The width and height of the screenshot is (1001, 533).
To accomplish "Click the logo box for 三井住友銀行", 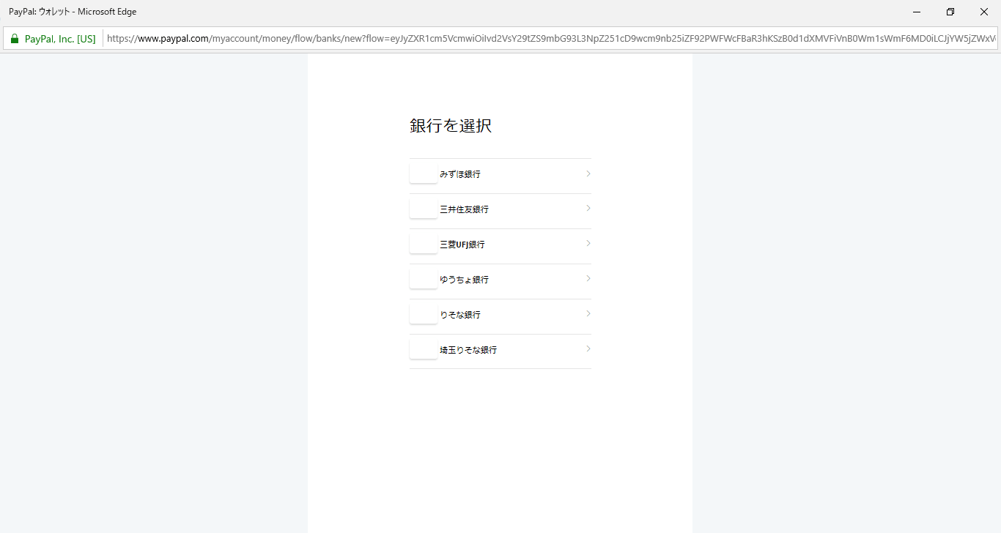I will point(424,209).
